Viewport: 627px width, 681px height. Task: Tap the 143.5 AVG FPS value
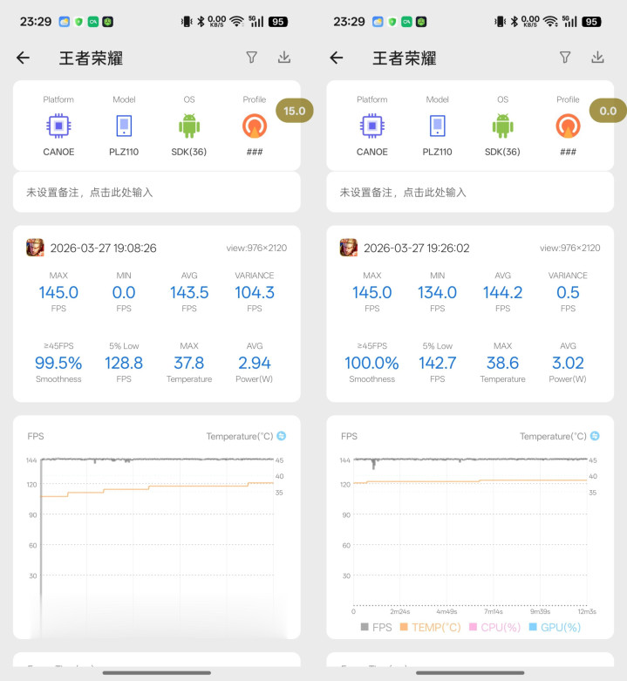[189, 293]
